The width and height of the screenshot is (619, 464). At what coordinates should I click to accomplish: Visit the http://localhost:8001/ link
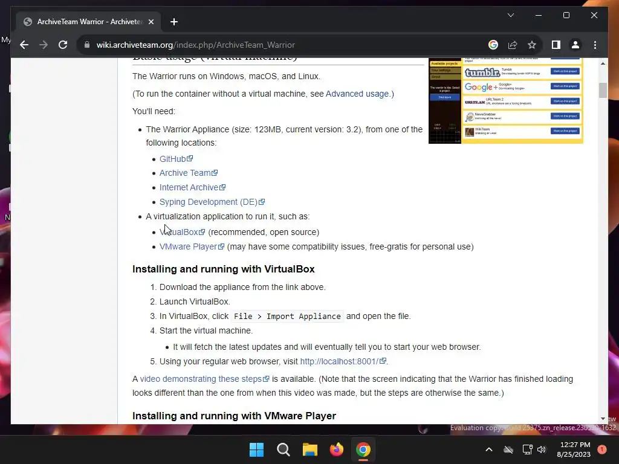pyautogui.click(x=343, y=361)
